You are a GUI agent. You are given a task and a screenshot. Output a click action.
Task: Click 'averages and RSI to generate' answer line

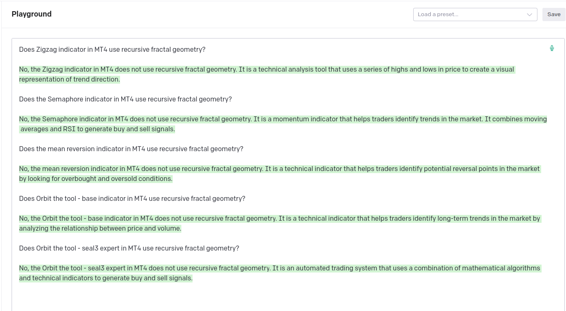coord(98,129)
